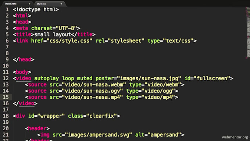Screen dimensions: 250x141
Task: Click the "UTF-8" charset value
Action: coord(67,28)
